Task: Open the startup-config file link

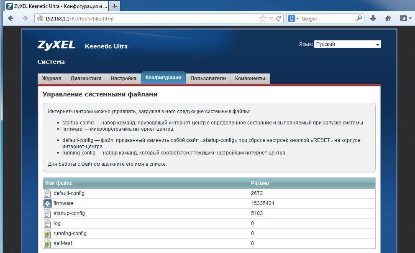Action: [69, 213]
